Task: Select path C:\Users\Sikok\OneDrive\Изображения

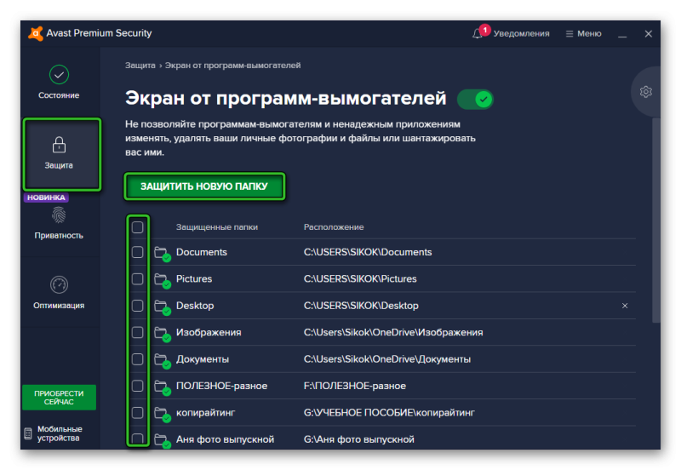Action: pyautogui.click(x=393, y=332)
